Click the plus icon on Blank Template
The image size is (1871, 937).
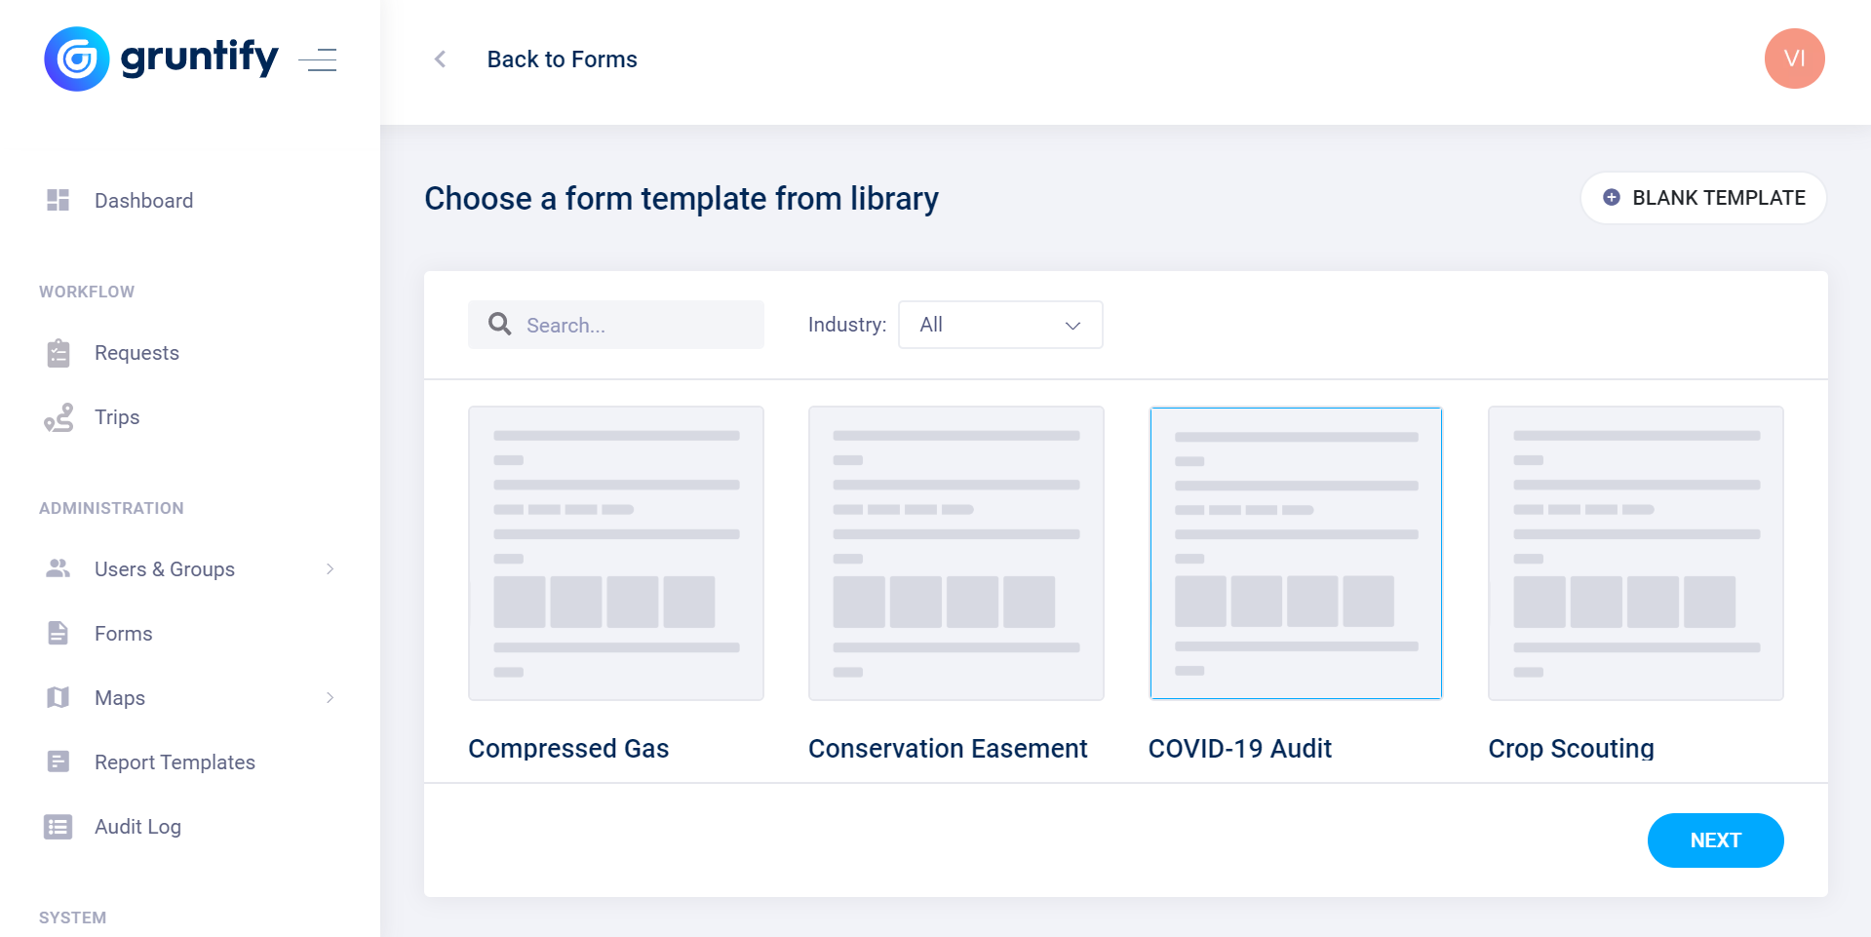coord(1612,197)
